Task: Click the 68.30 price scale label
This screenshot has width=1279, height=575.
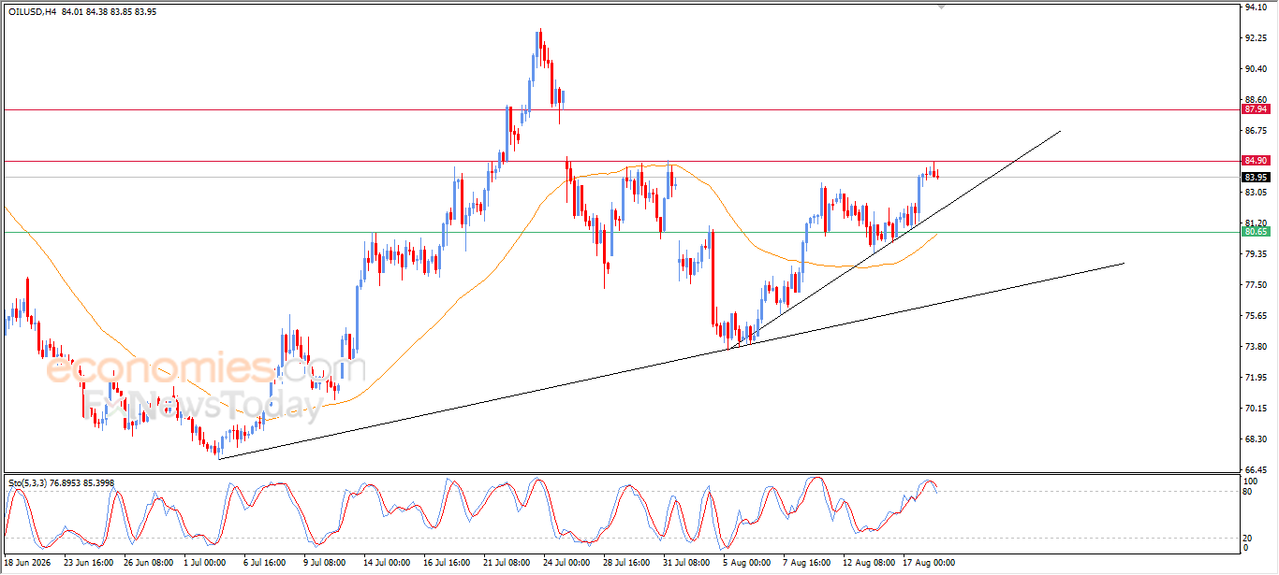Action: coord(1256,439)
